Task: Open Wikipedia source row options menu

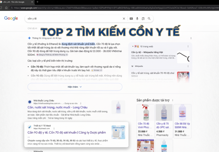Action: [x=188, y=66]
